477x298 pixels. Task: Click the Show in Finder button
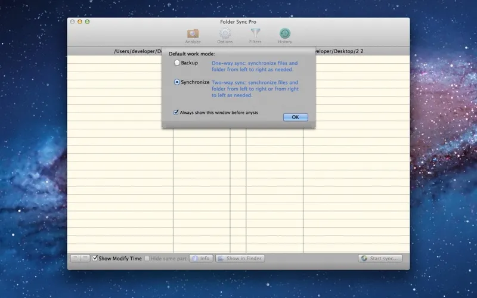240,259
